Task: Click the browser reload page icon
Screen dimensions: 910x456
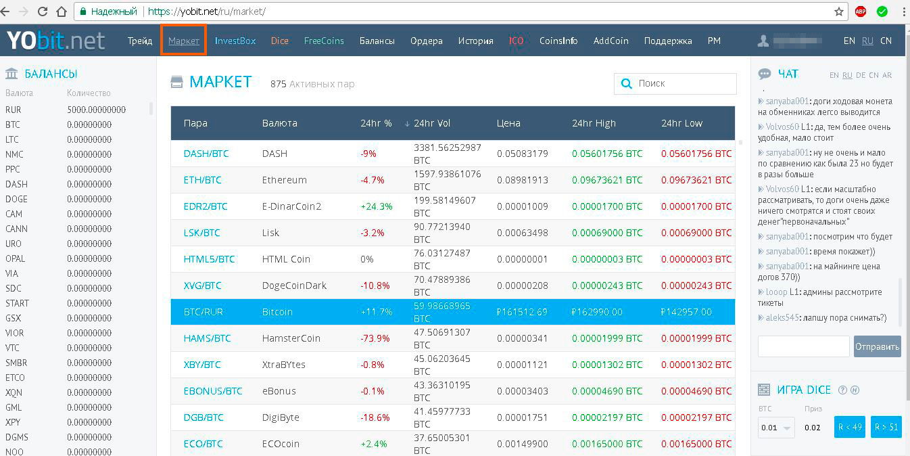Action: point(43,12)
